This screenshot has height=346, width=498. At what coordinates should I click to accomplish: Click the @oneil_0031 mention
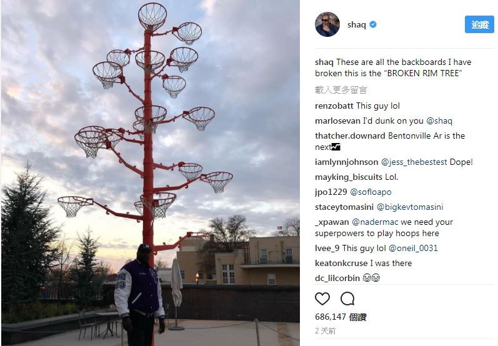point(413,248)
